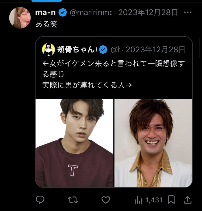Open the quoted post's date stamp
Screen dimensions: 202x211
coord(155,50)
